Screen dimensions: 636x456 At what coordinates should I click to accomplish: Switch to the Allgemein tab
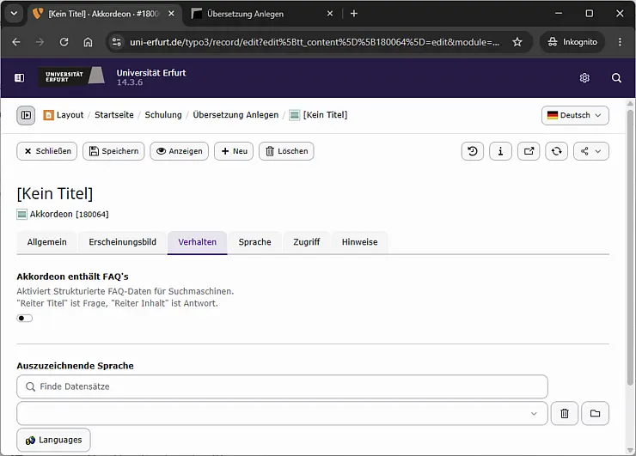click(46, 242)
